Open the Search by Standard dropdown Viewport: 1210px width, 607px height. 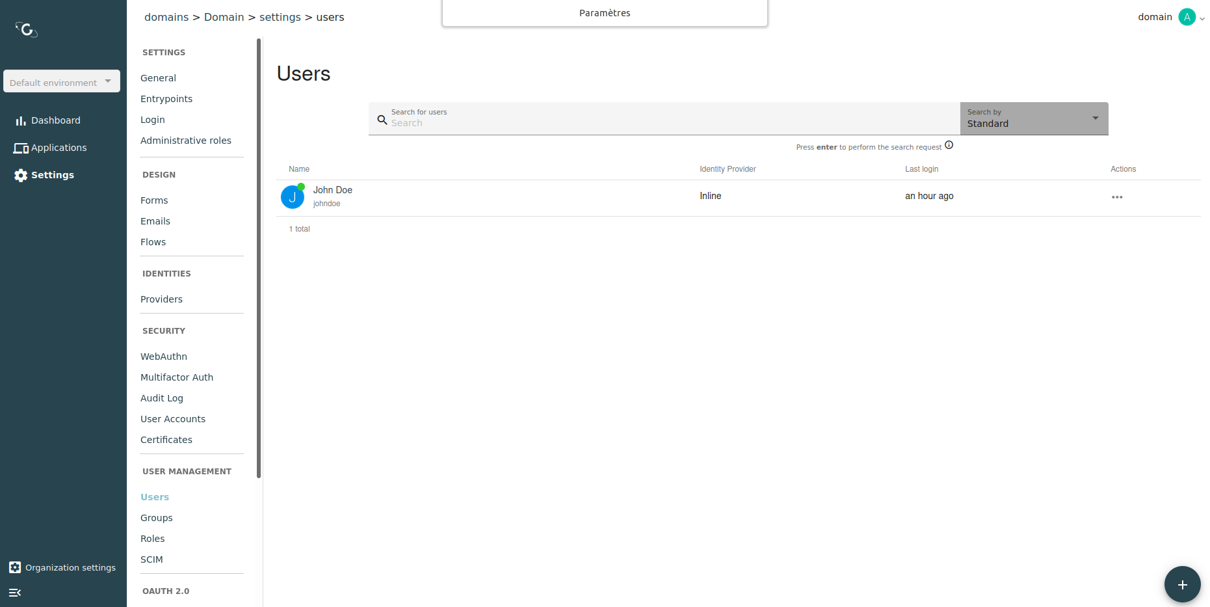pos(1034,118)
